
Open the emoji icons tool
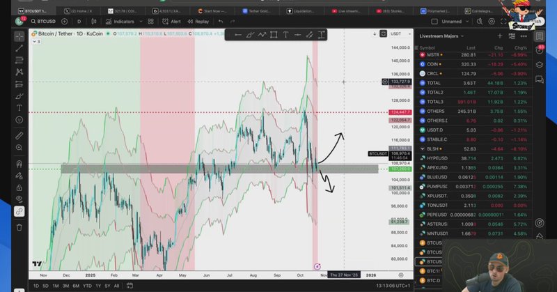click(19, 120)
